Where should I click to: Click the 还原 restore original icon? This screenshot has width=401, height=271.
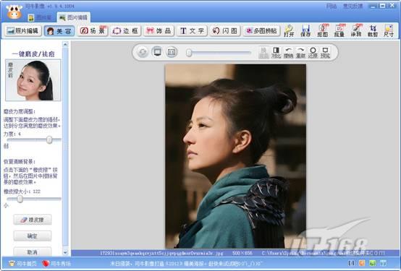[x=313, y=52]
